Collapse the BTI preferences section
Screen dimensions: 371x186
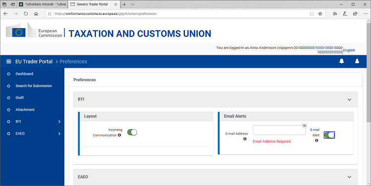tap(349, 99)
